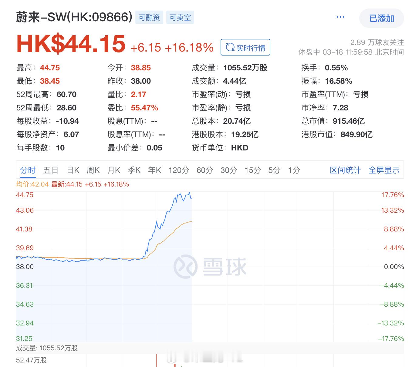Image resolution: width=409 pixels, height=367 pixels.
Task: Switch to the 60分 chart tab
Action: click(204, 170)
